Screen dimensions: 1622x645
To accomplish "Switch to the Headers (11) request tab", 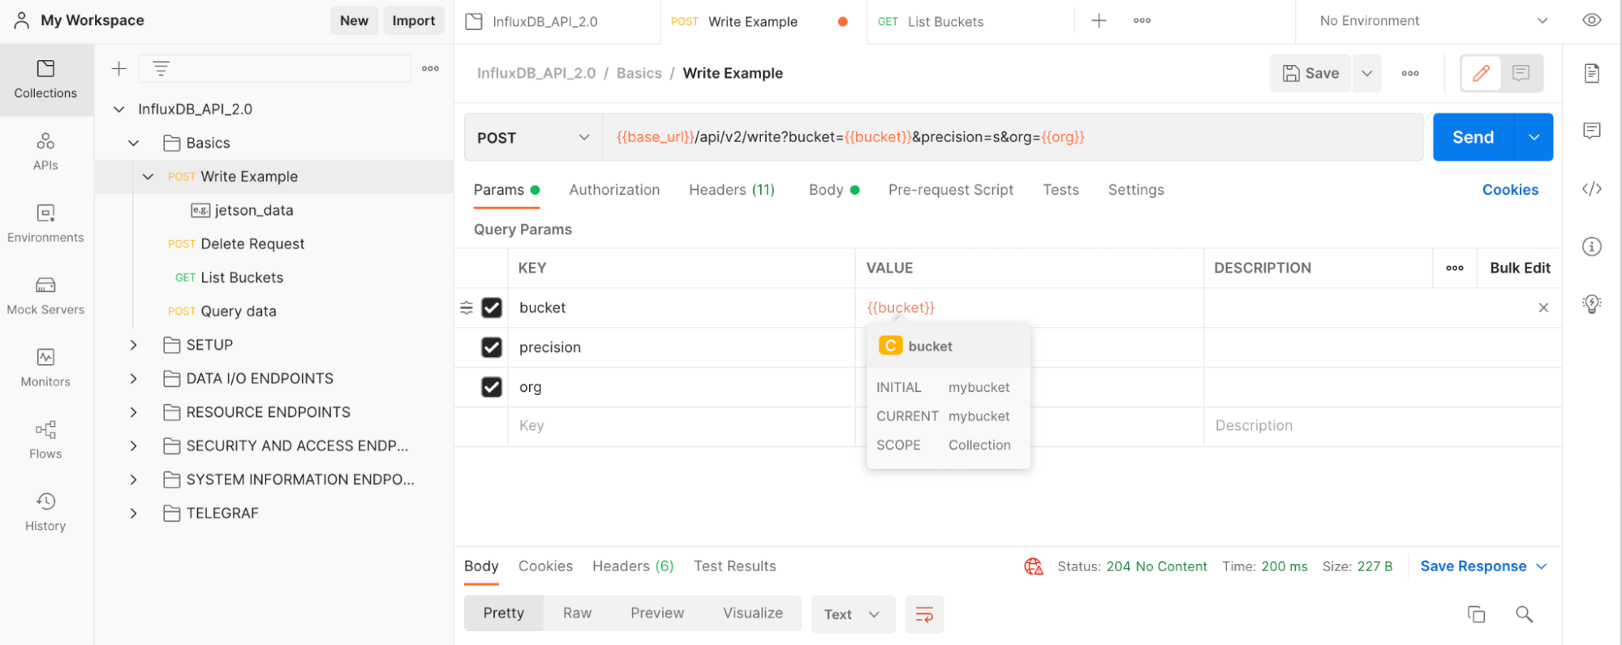I will pyautogui.click(x=732, y=190).
